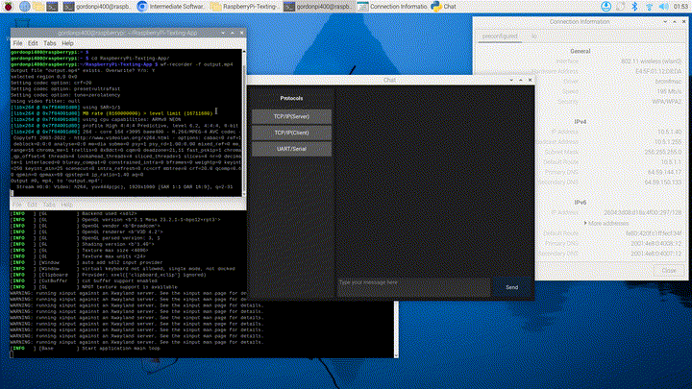Switch to first gordonpi400@raspb terminal taskbar entry
Image resolution: width=692 pixels, height=389 pixels.
[97, 6]
